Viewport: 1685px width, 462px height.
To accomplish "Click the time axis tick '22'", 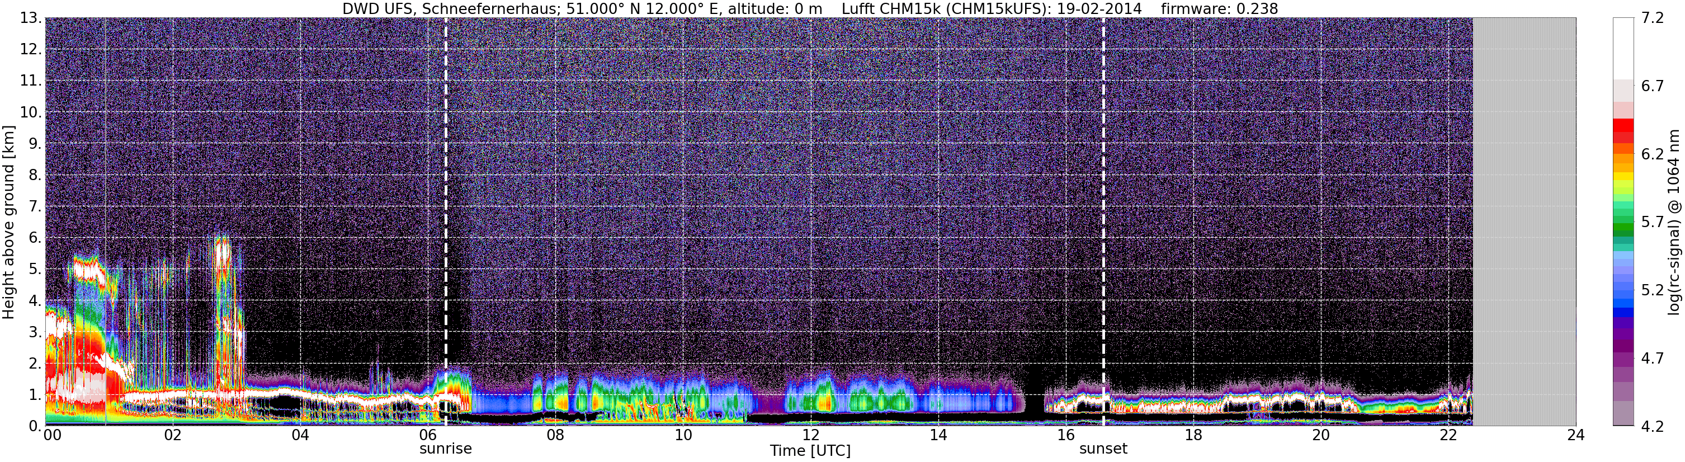I will point(1448,435).
